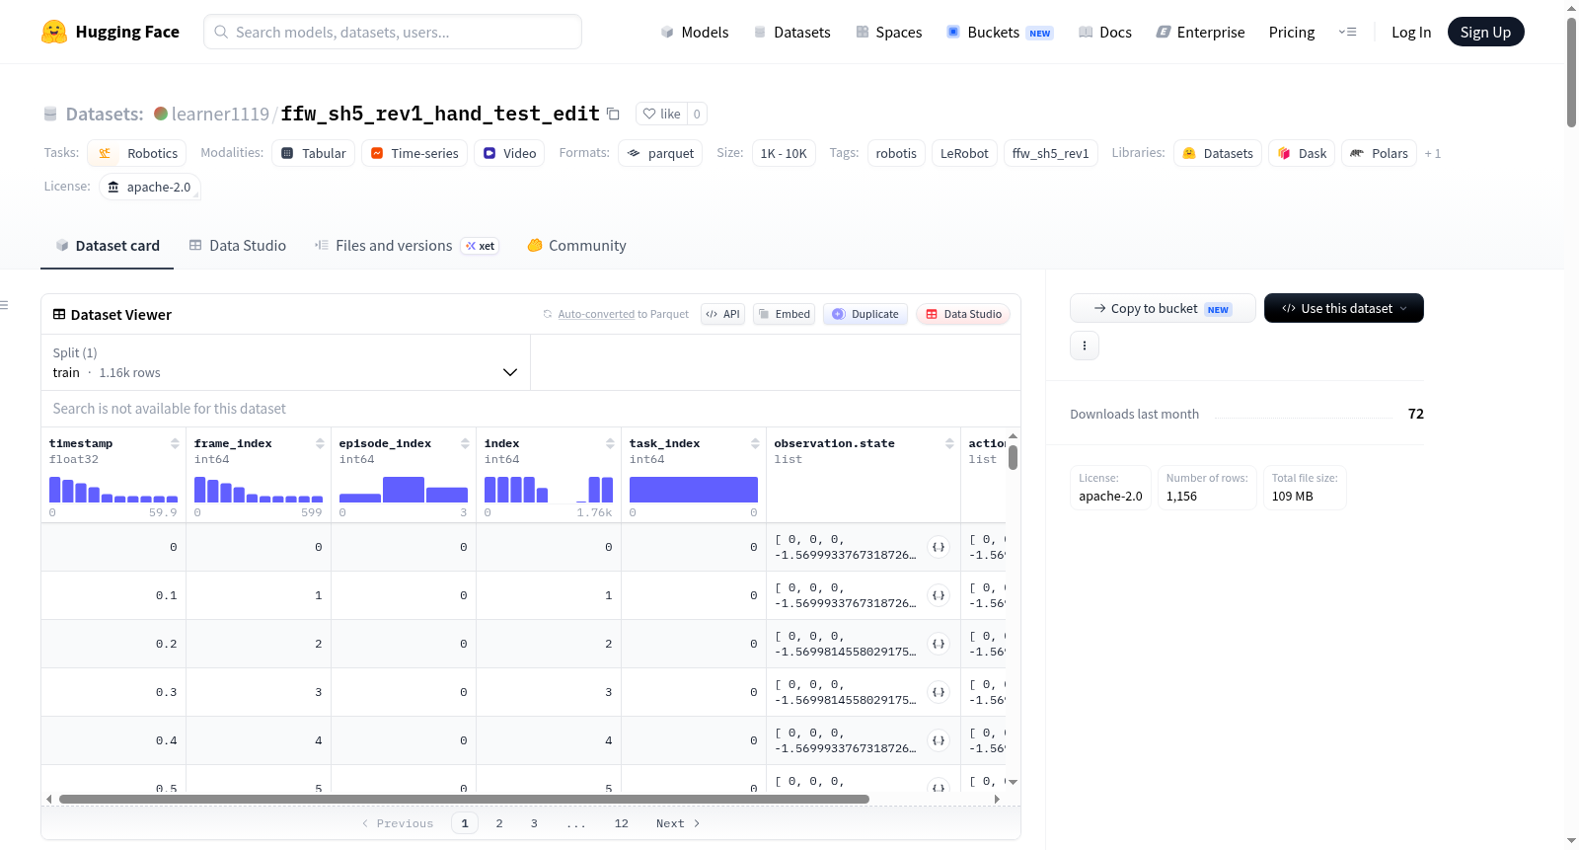Click the Sign Up button

[1486, 32]
